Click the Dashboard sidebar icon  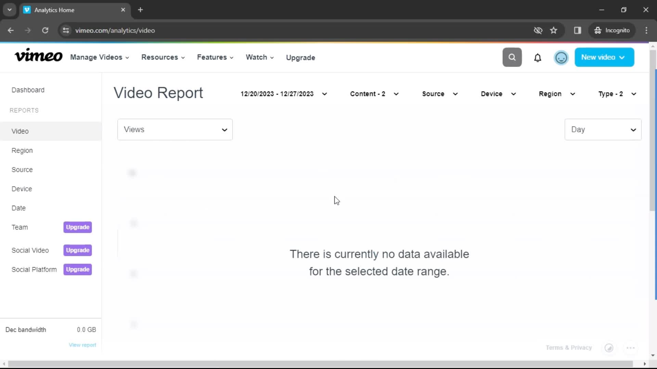coord(28,90)
